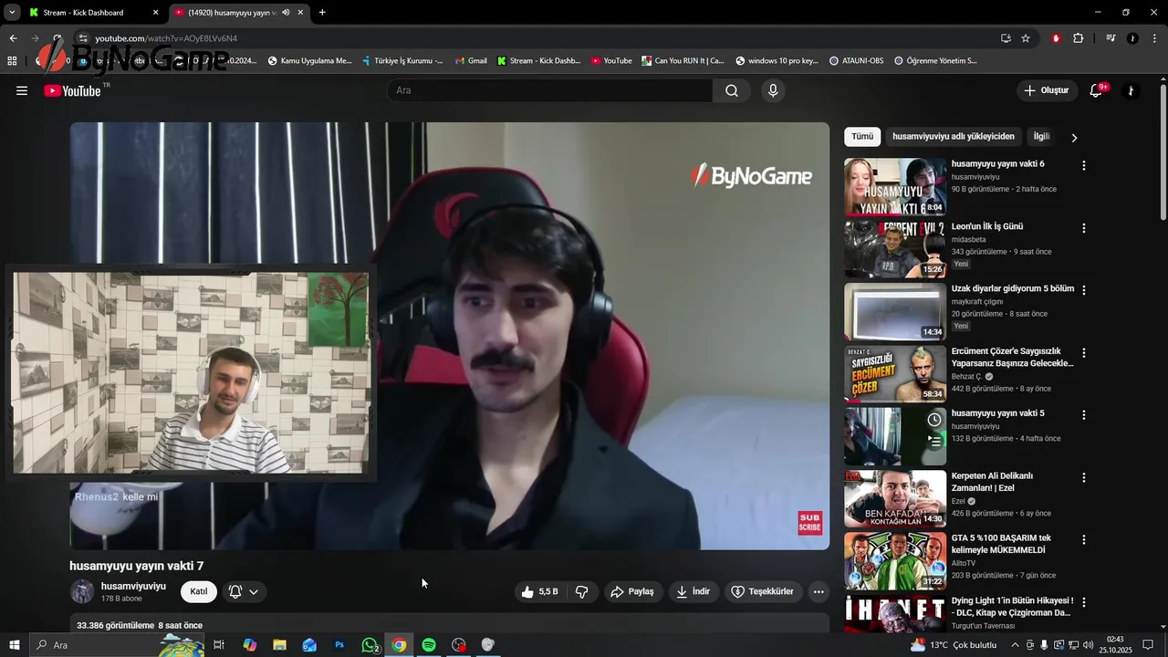Screen dimensions: 1168x657
Task: Open options for Leon'un İlk İş Günü
Action: [x=1084, y=228]
